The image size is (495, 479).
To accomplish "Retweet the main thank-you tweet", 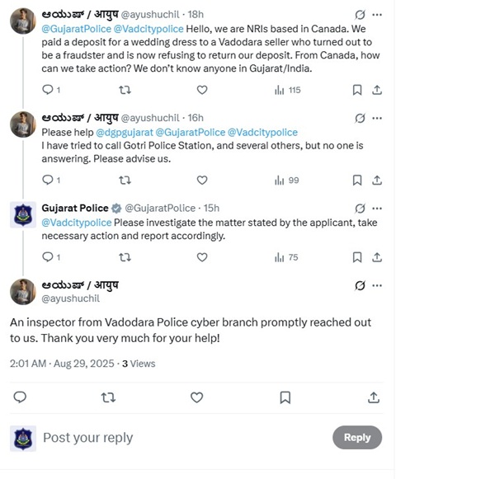I will [x=108, y=397].
